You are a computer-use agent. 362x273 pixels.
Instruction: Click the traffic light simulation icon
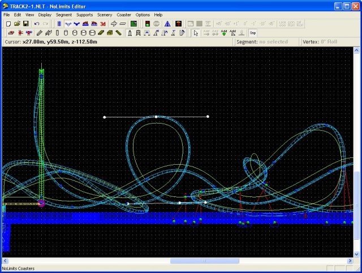click(147, 24)
